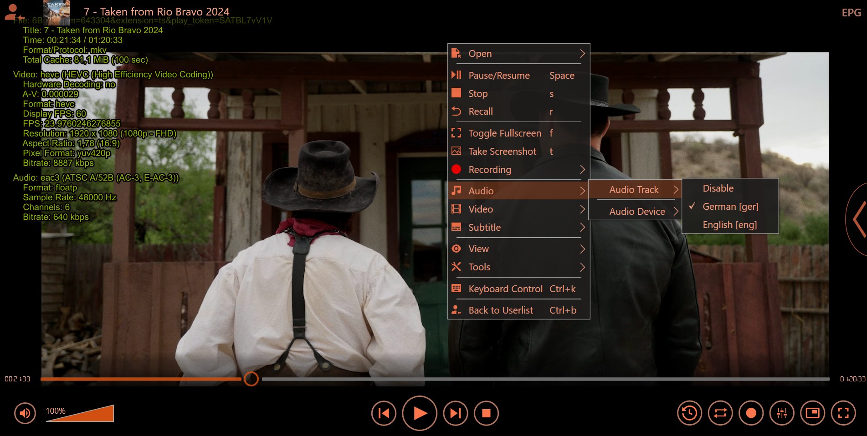Open the recall history clock icon

pyautogui.click(x=689, y=413)
